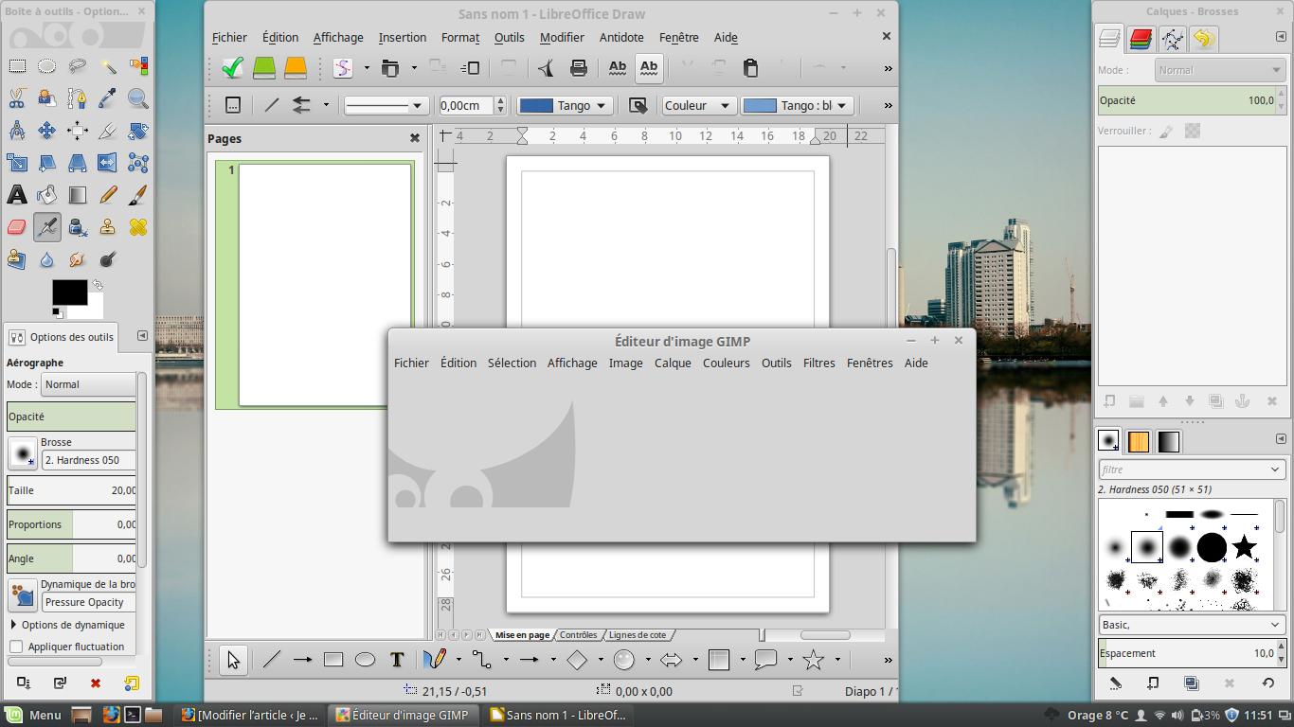The image size is (1294, 727).
Task: Select the Move tool in GIMP toolbox
Action: pos(47,131)
